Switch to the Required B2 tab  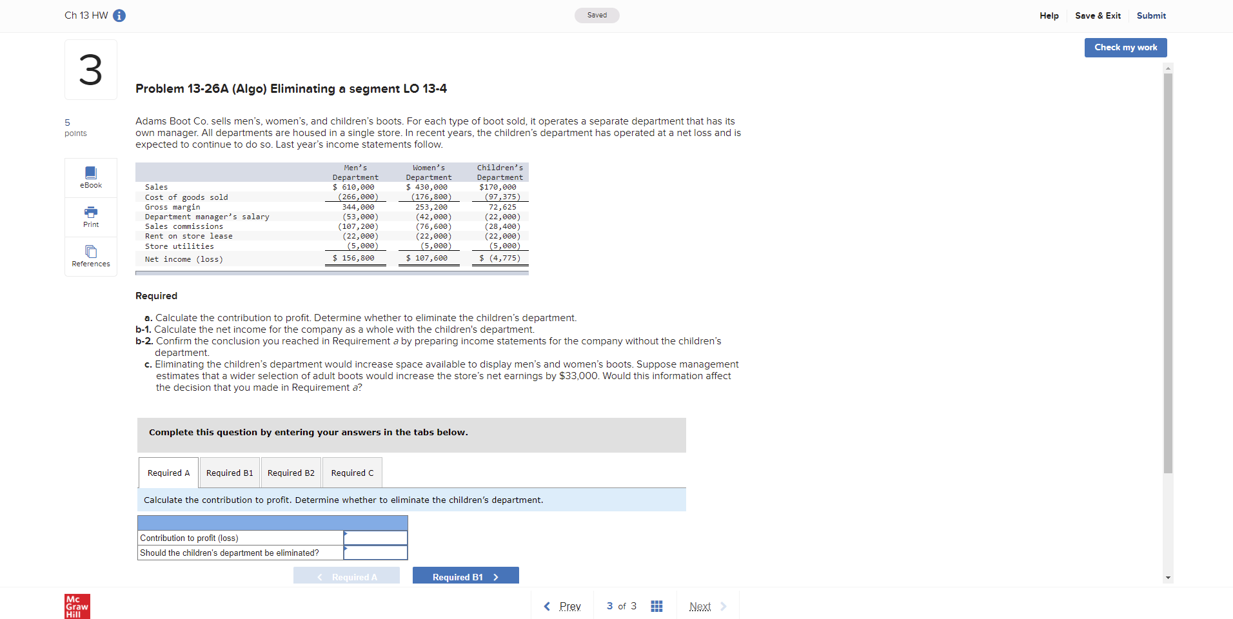[x=290, y=472]
